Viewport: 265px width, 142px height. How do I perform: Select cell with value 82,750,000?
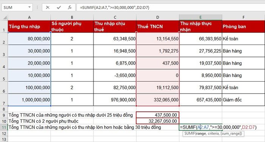(x=115, y=88)
